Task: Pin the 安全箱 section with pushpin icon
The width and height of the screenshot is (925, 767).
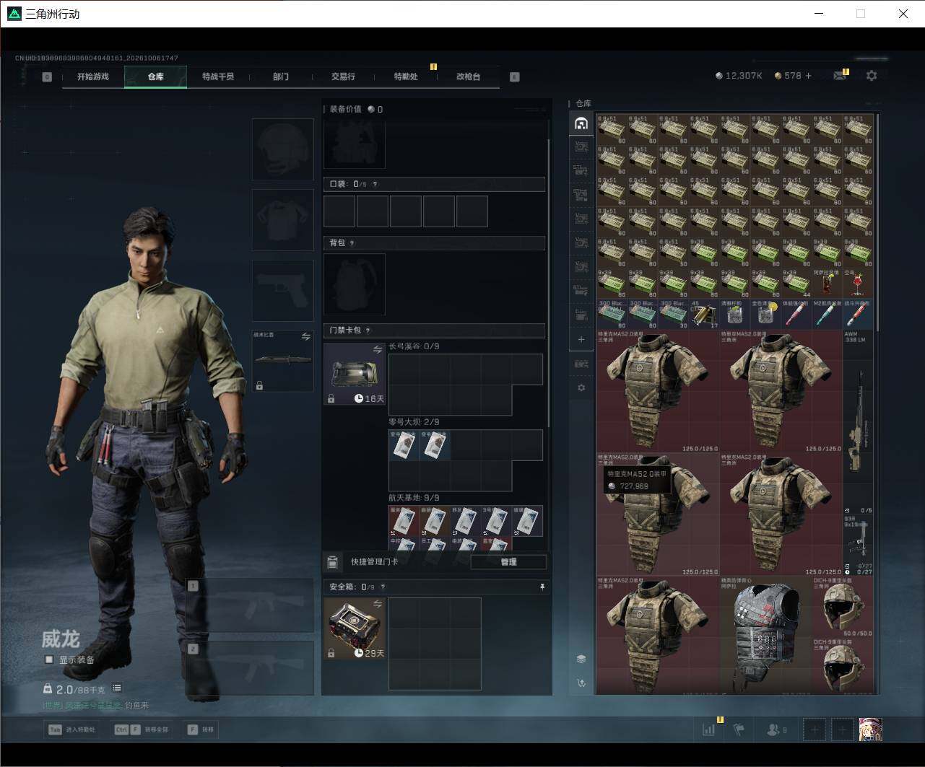Action: coord(542,587)
